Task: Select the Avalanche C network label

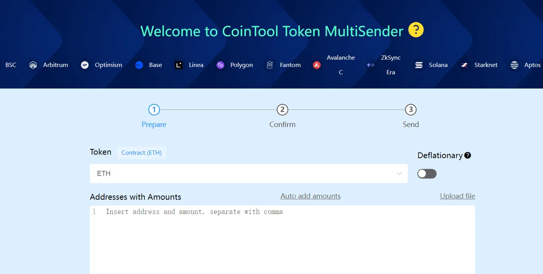Action: coord(341,65)
